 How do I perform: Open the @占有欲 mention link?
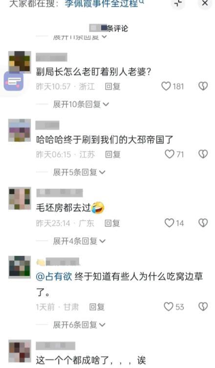tap(54, 277)
